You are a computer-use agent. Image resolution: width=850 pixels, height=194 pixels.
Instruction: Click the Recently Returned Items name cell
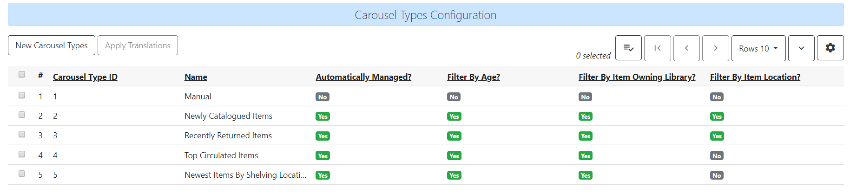228,136
